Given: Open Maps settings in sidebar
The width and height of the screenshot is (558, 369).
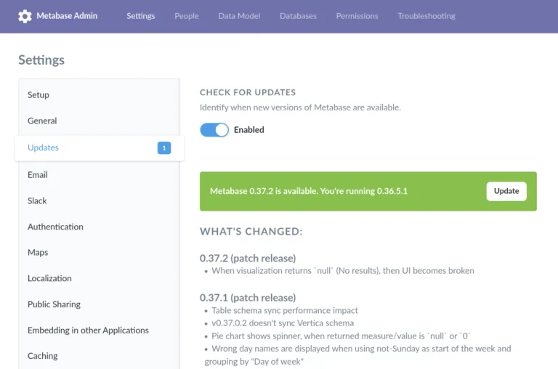Looking at the screenshot, I should pyautogui.click(x=99, y=252).
